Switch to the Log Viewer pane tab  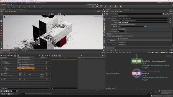[22, 51]
